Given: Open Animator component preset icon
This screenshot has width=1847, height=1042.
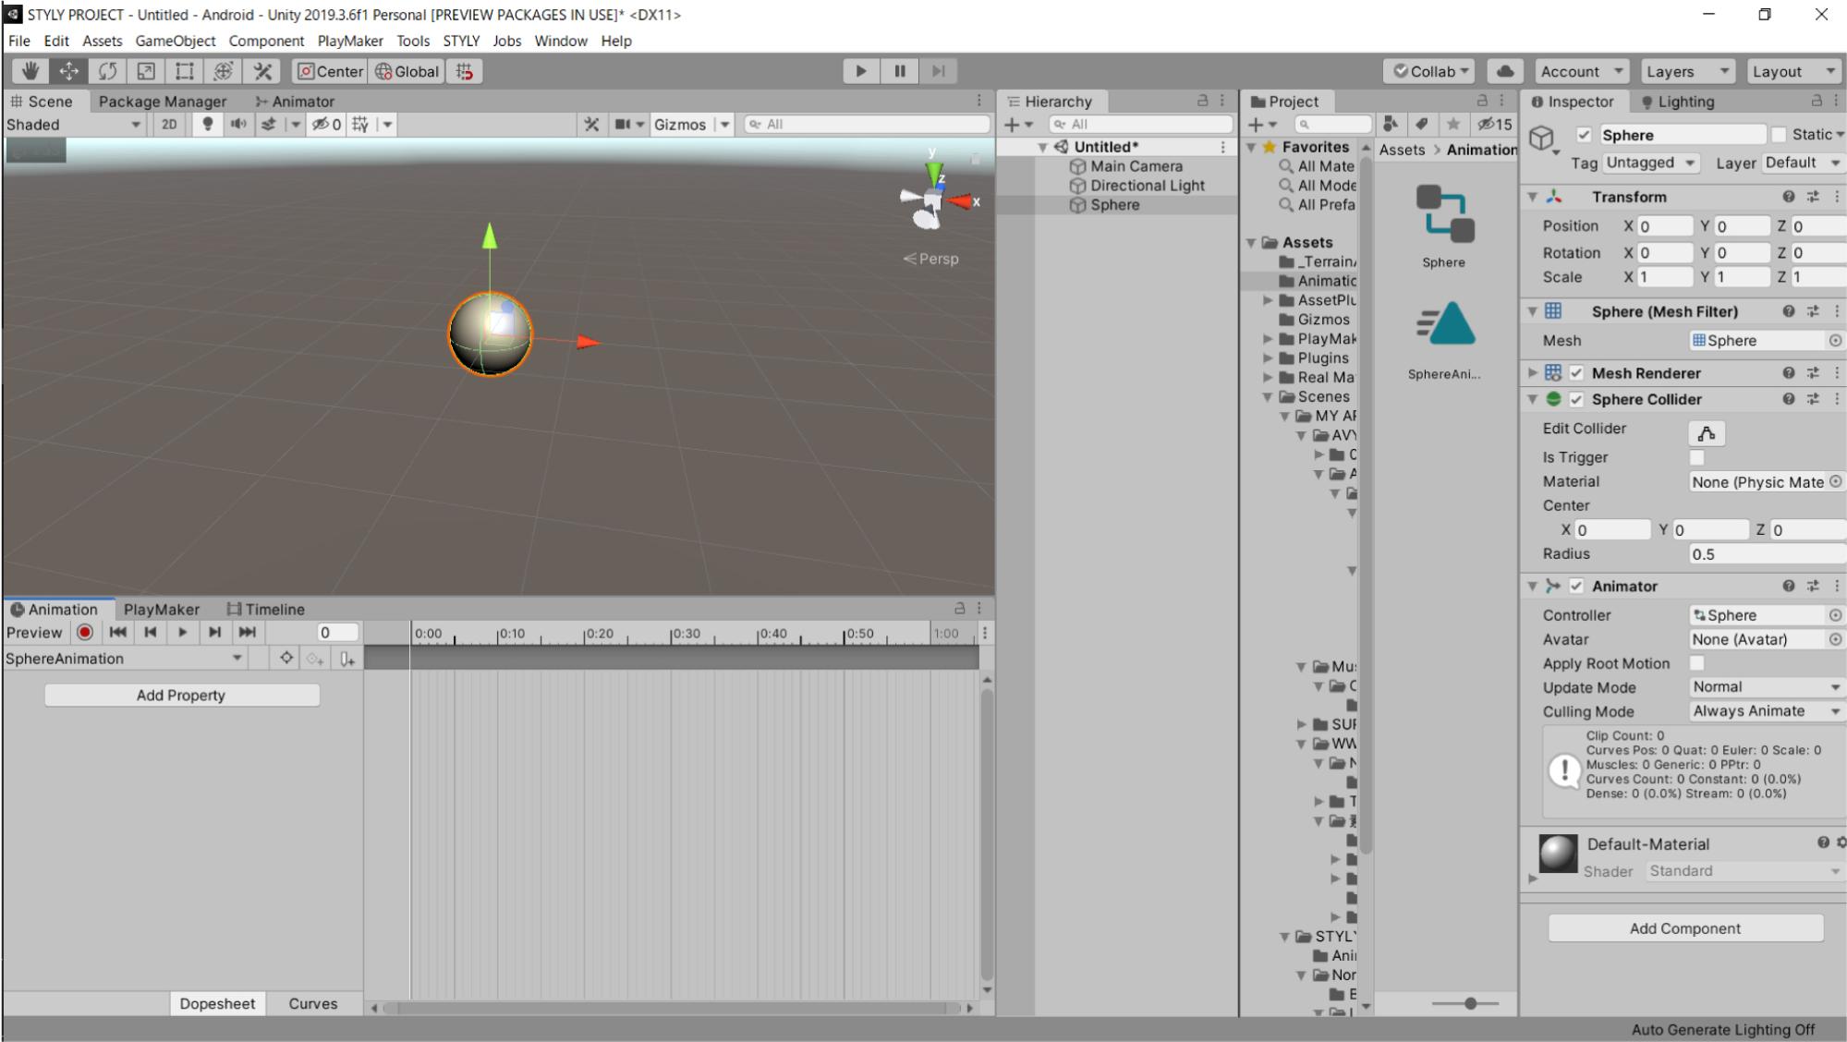Looking at the screenshot, I should pyautogui.click(x=1813, y=586).
